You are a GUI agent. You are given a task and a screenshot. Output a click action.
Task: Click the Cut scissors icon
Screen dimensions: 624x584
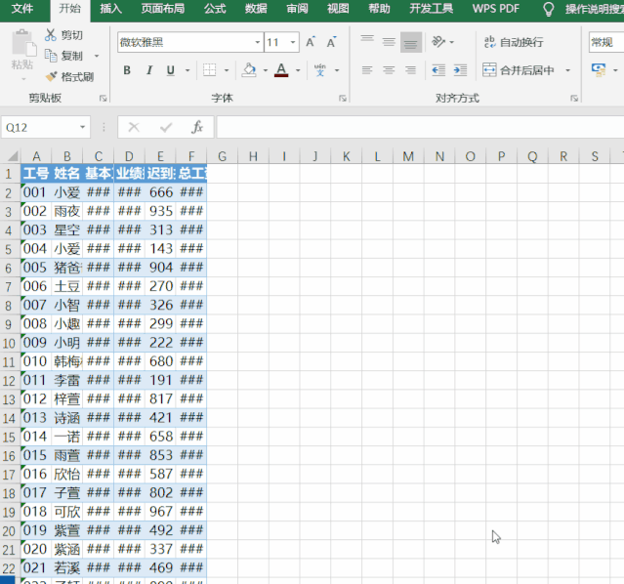point(51,35)
